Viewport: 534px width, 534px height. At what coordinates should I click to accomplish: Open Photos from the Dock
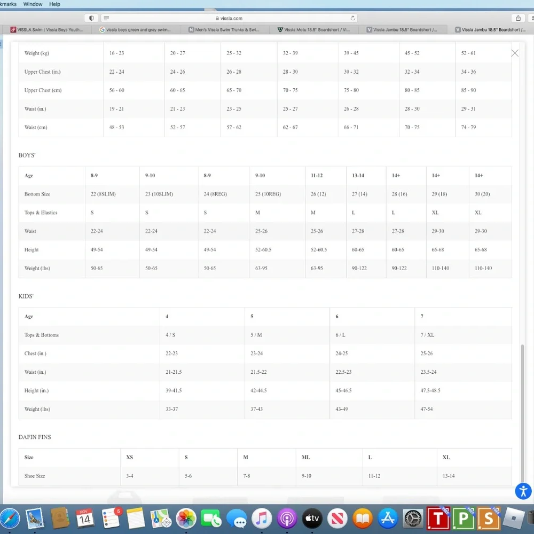pos(186,519)
